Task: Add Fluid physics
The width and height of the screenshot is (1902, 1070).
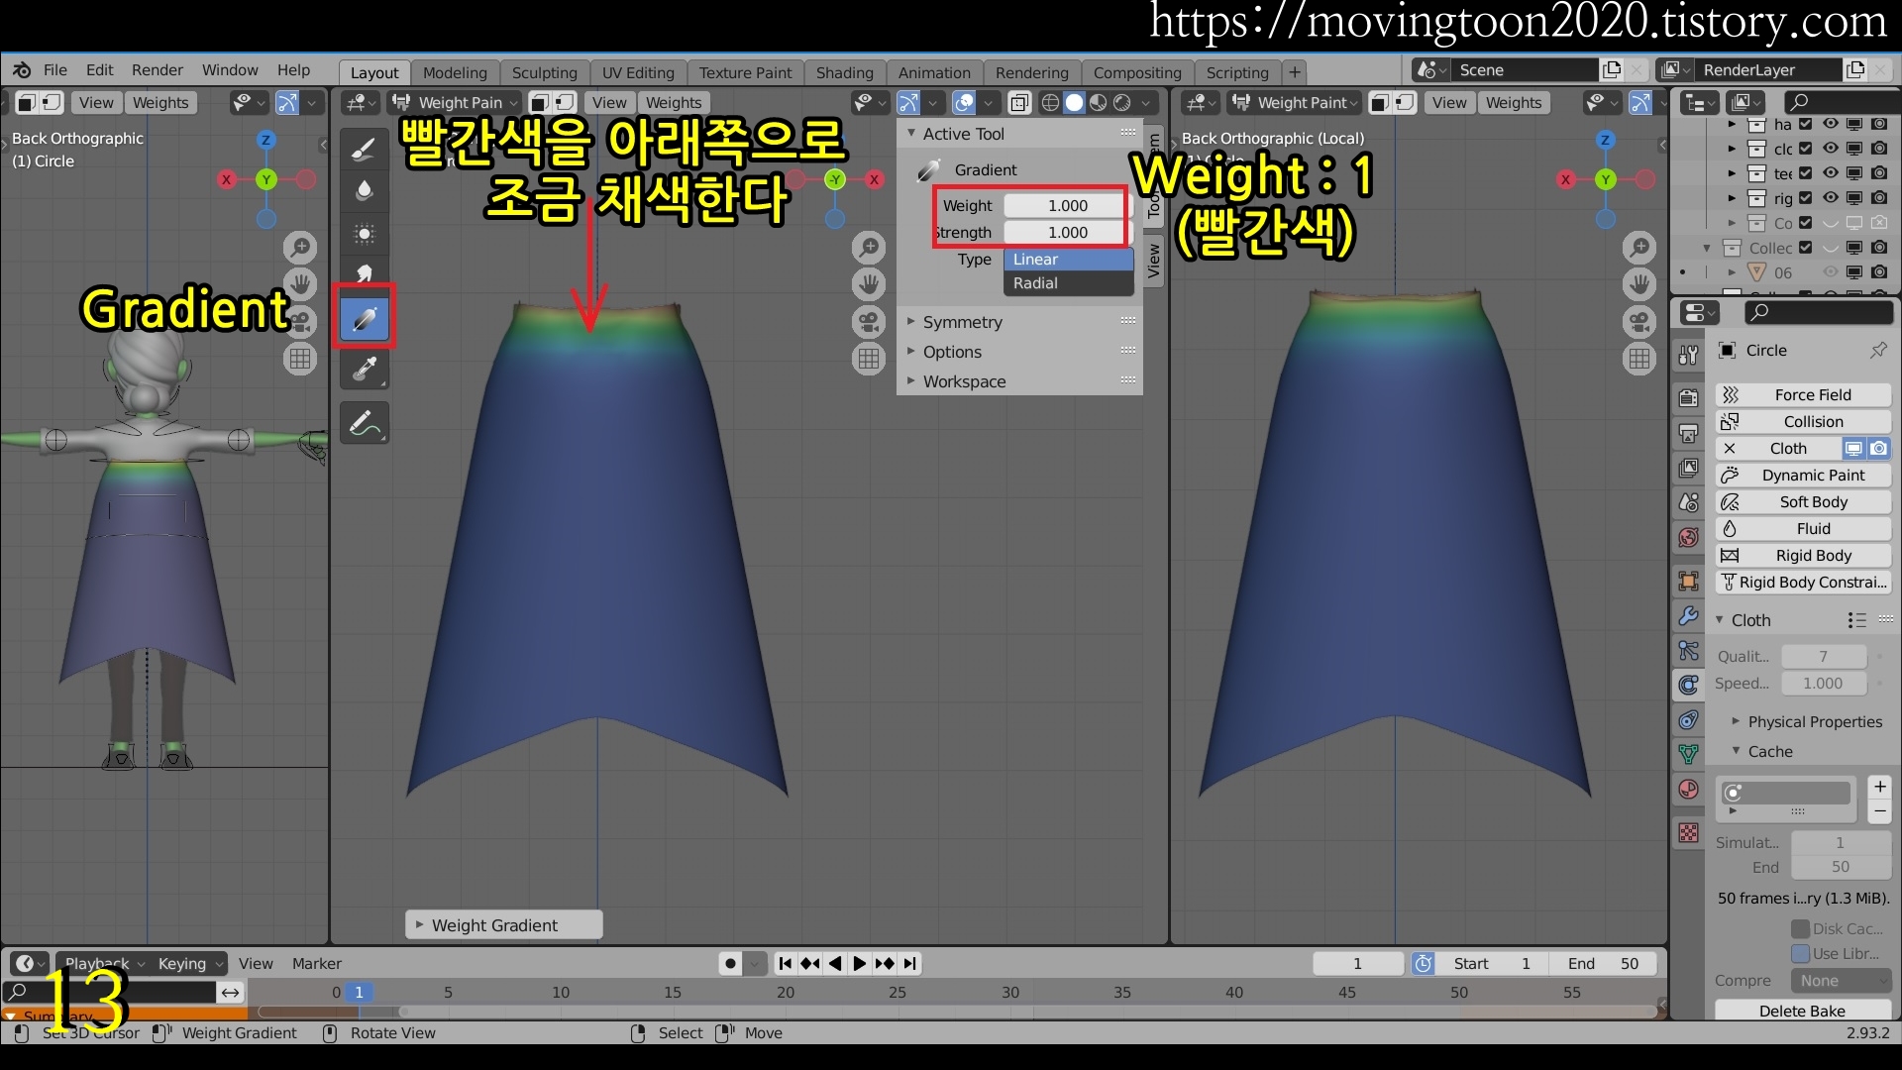Action: coord(1802,529)
